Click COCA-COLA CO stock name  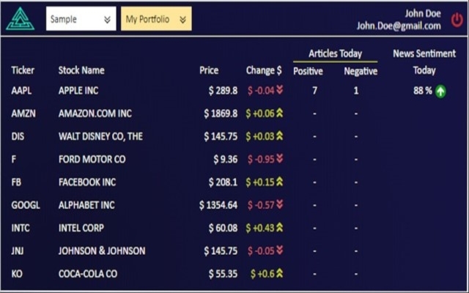88,274
